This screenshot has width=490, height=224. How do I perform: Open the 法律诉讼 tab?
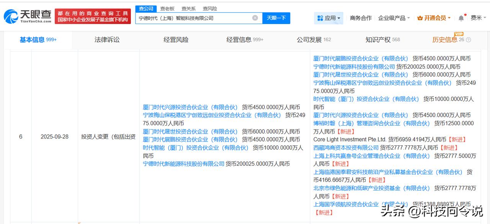point(107,40)
